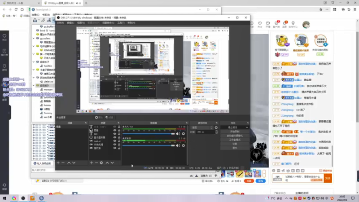The image size is (359, 202).
Task: Pop out the 场景 dock panel
Action: coord(86,123)
